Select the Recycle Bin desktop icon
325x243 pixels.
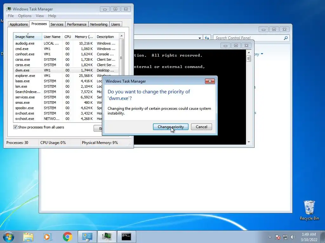point(309,210)
